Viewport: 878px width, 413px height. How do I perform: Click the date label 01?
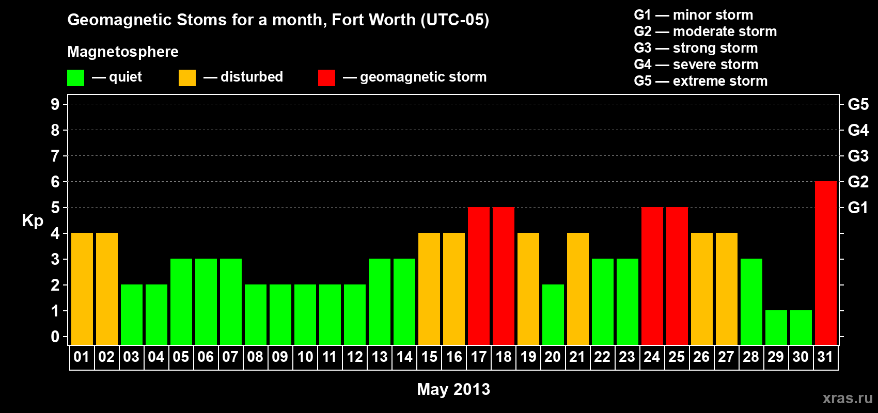[82, 357]
